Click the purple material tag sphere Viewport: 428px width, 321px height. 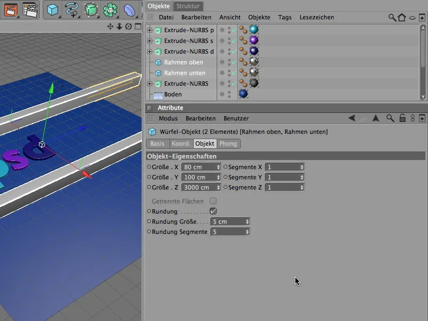254,41
